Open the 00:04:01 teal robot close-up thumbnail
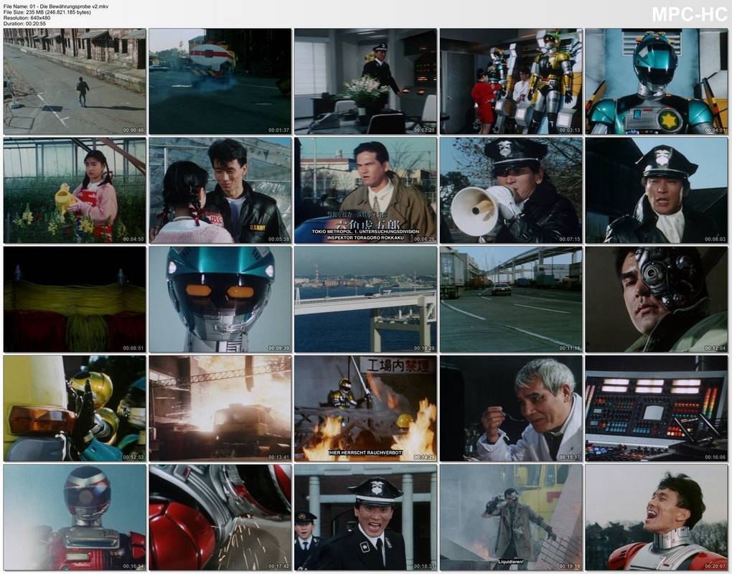This screenshot has height=574, width=732. [x=657, y=82]
